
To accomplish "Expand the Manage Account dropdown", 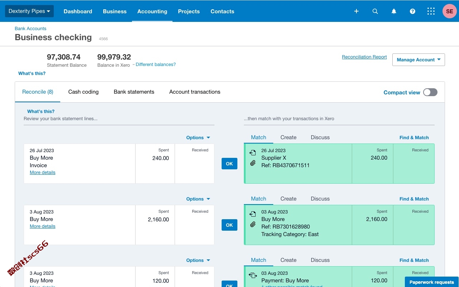I will point(418,60).
